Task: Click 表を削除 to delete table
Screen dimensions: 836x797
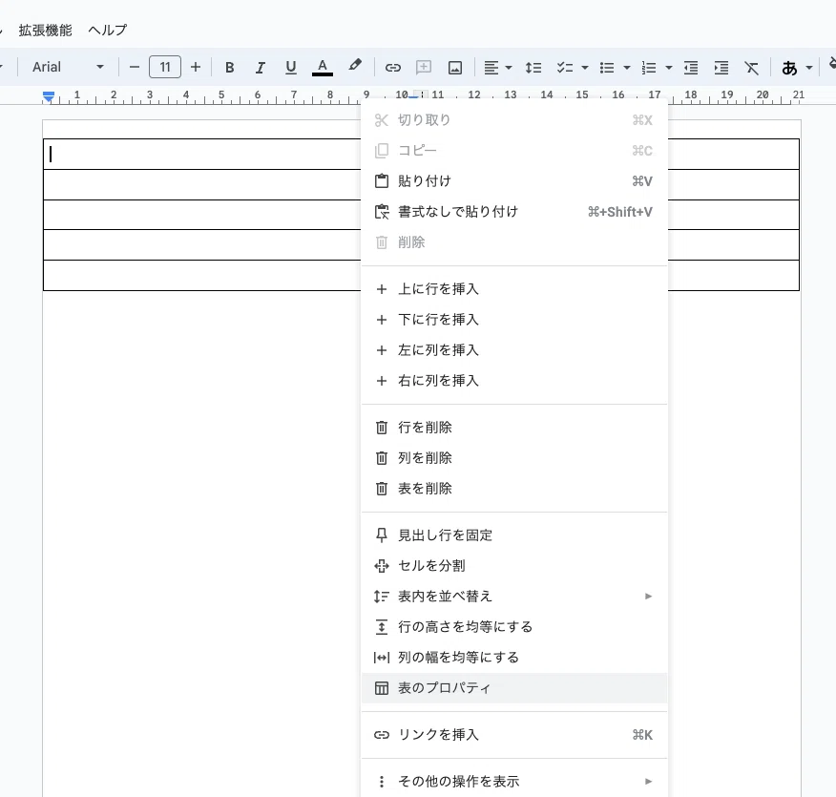Action: [x=425, y=489]
